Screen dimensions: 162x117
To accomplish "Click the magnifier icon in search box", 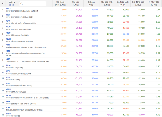I will [x=22, y=4].
